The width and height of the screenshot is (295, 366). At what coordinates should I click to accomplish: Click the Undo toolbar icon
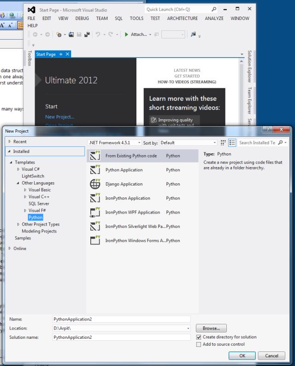(x=98, y=35)
